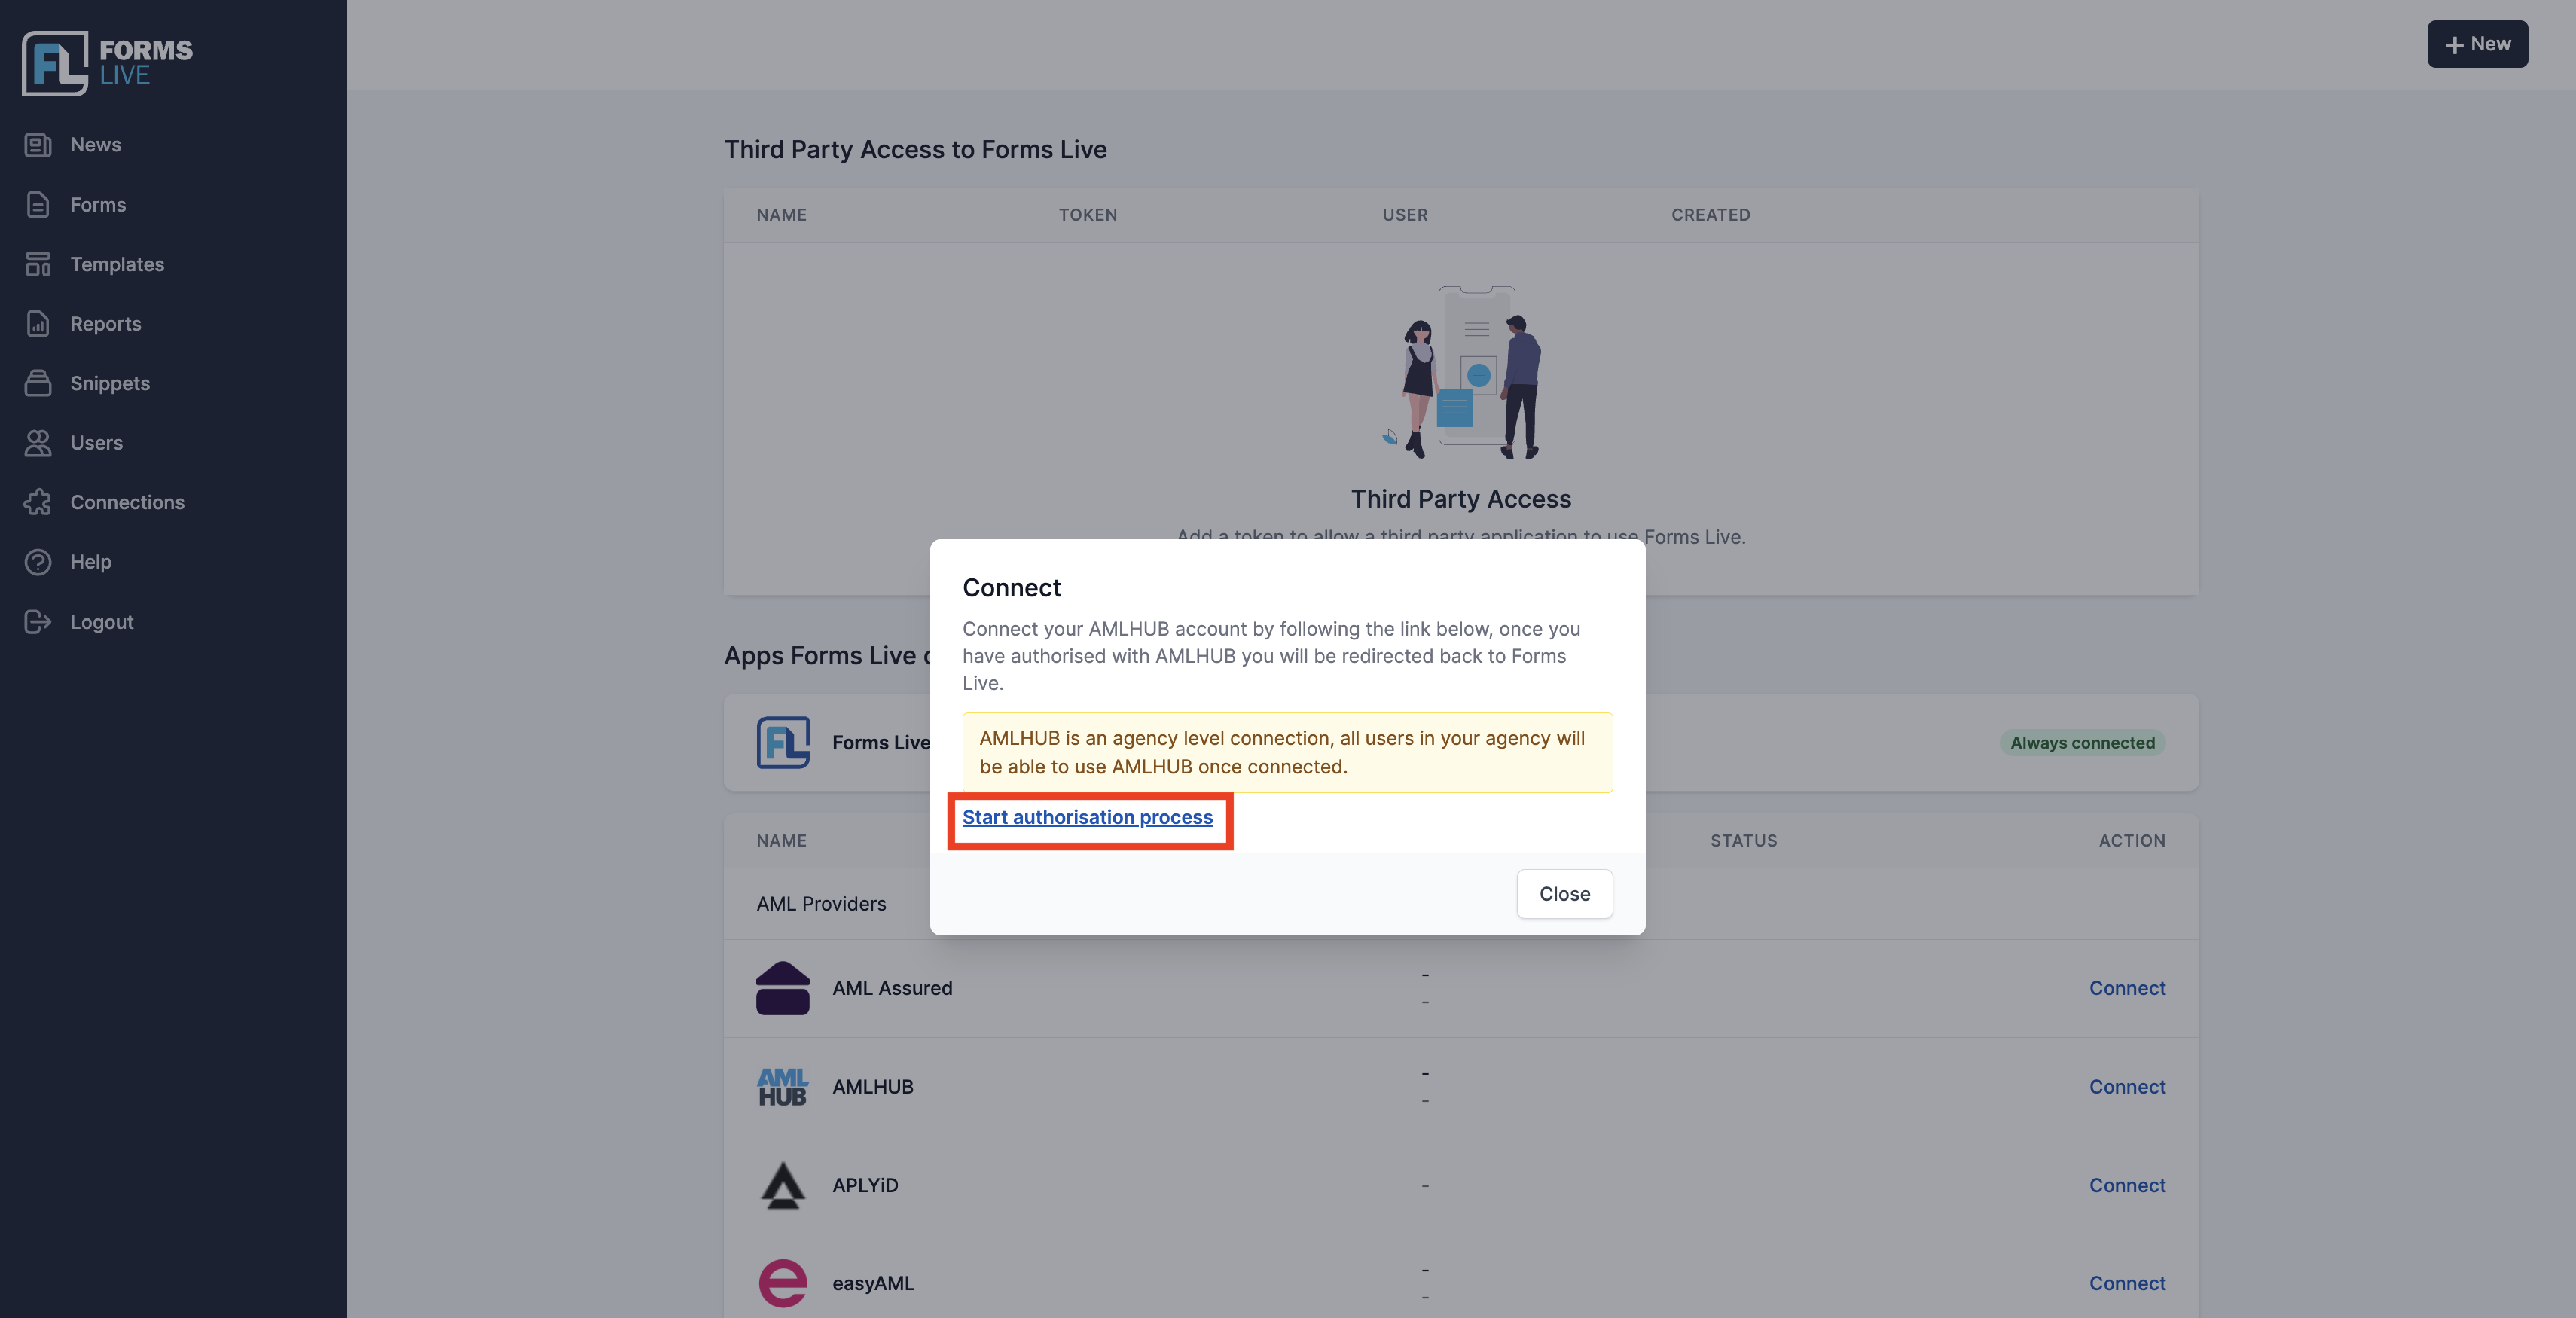
Task: Click the Snippets icon in sidebar
Action: point(38,383)
